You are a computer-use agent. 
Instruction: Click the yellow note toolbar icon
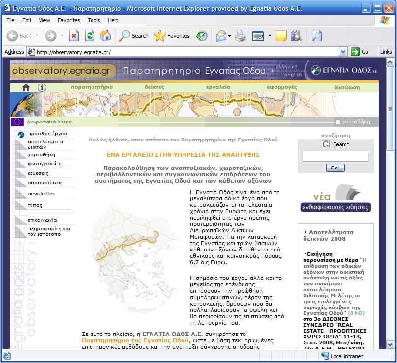(x=281, y=36)
